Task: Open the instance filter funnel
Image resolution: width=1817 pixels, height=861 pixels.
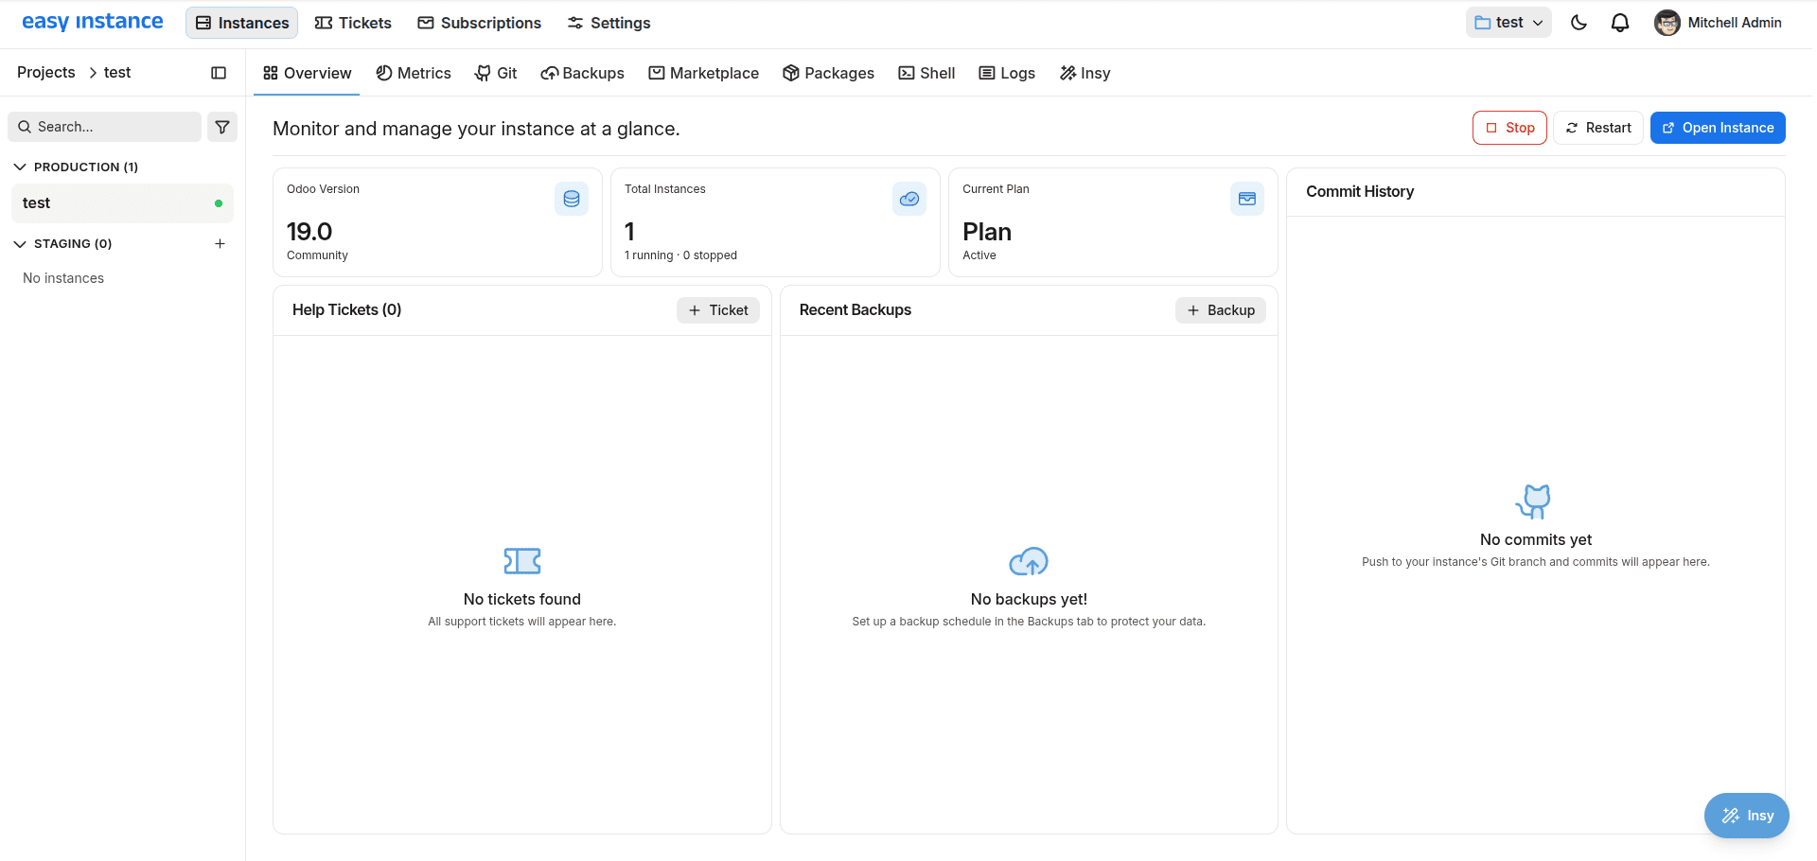Action: point(222,127)
